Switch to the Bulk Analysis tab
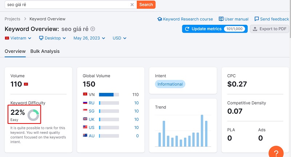 (x=45, y=51)
